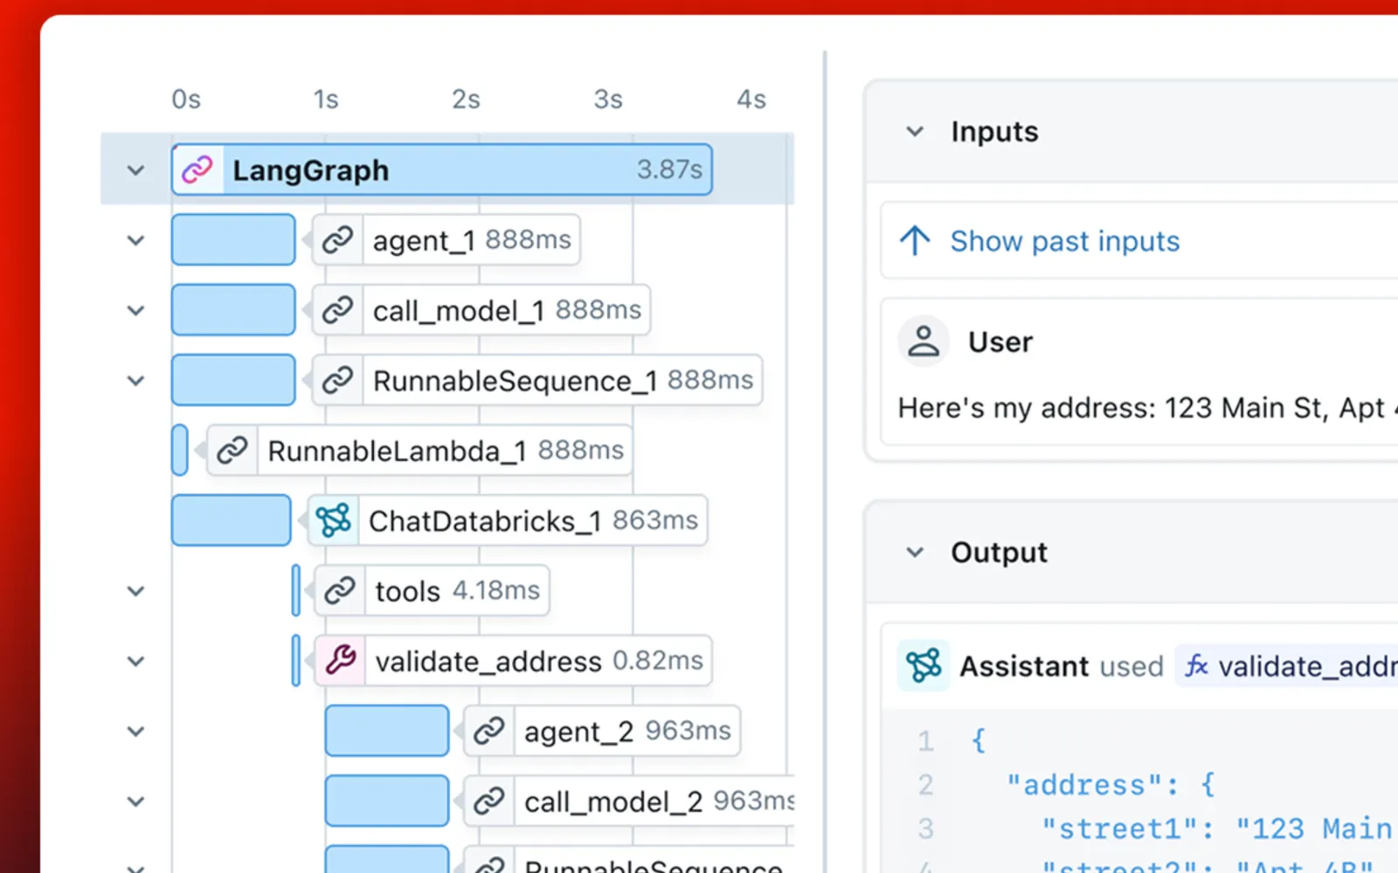Click the 2s timeline axis label
This screenshot has height=873, width=1398.
[x=466, y=100]
